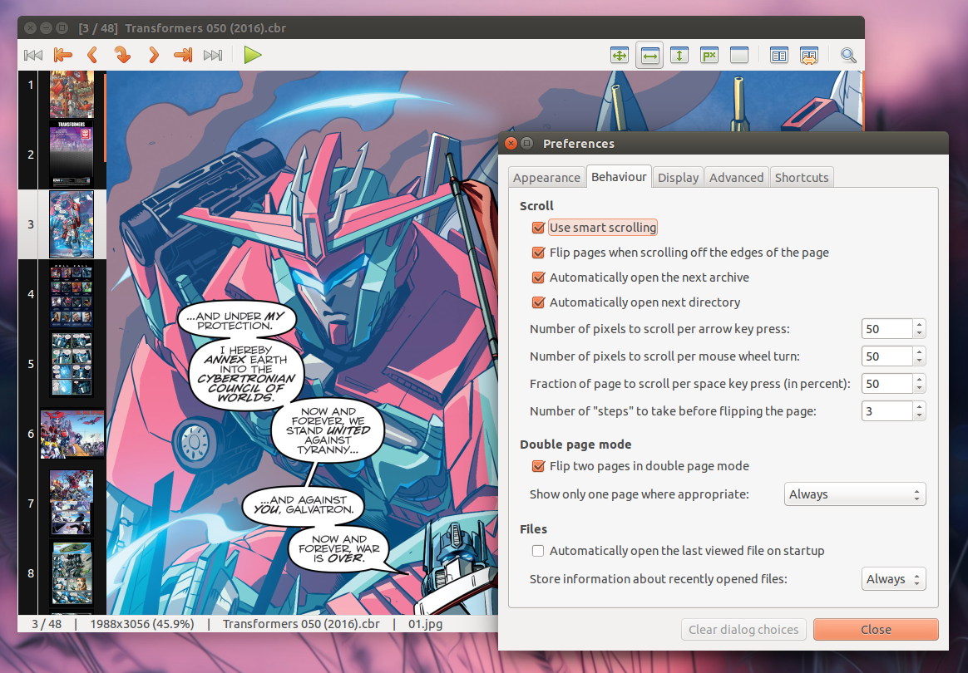Switch to the Display tab
Screen dimensions: 968x673
coord(678,178)
